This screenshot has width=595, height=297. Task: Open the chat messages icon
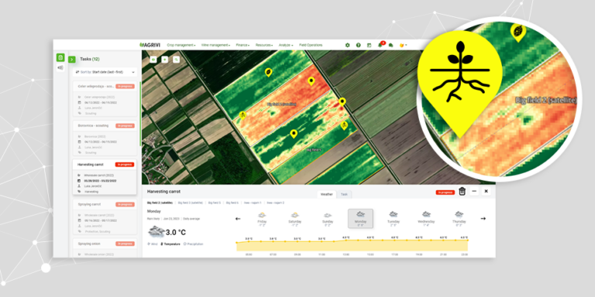click(390, 45)
